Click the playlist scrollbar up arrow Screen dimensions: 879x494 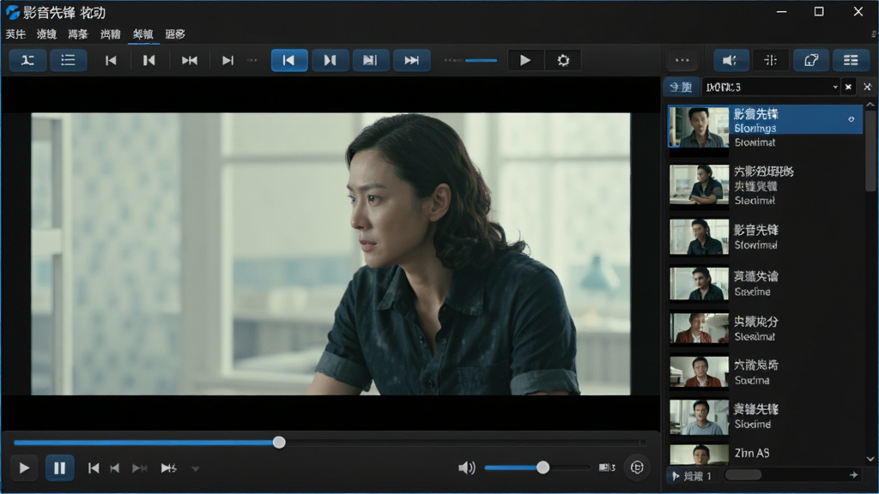tap(870, 105)
